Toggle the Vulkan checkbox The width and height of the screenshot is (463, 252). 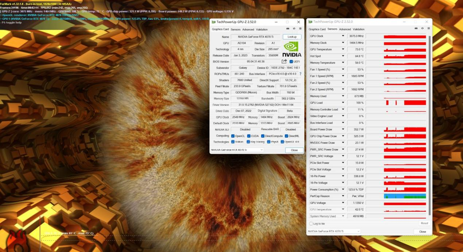point(233,142)
